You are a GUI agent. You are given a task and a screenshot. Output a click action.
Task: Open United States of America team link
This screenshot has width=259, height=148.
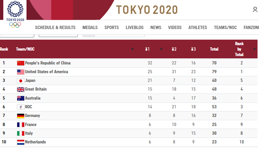tap(46, 72)
